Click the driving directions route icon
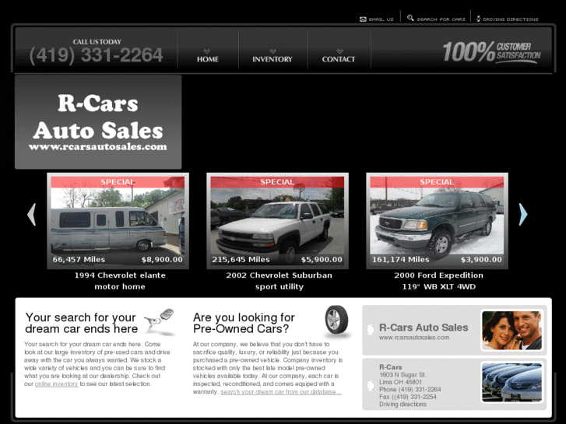This screenshot has height=424, width=566. (478, 19)
